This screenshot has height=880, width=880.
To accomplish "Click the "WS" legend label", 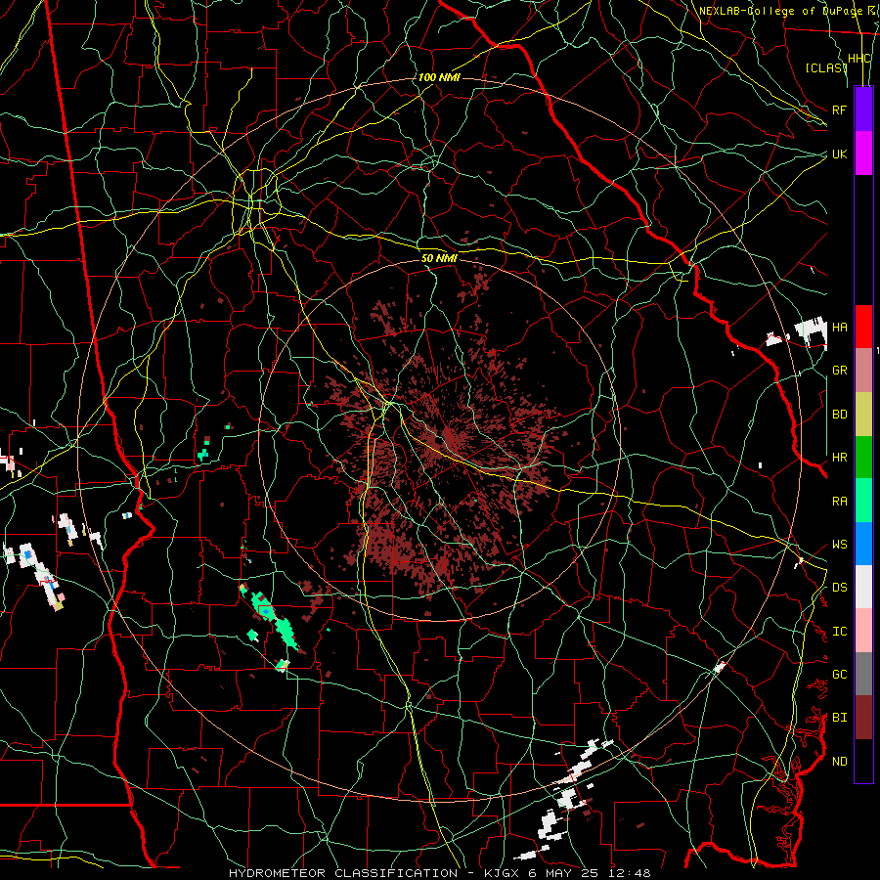I will tap(839, 545).
